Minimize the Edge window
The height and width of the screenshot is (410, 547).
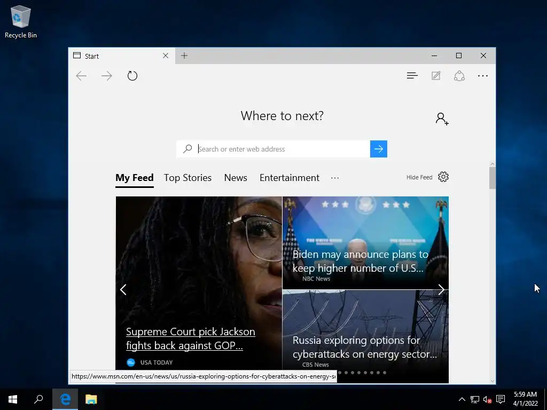click(434, 56)
